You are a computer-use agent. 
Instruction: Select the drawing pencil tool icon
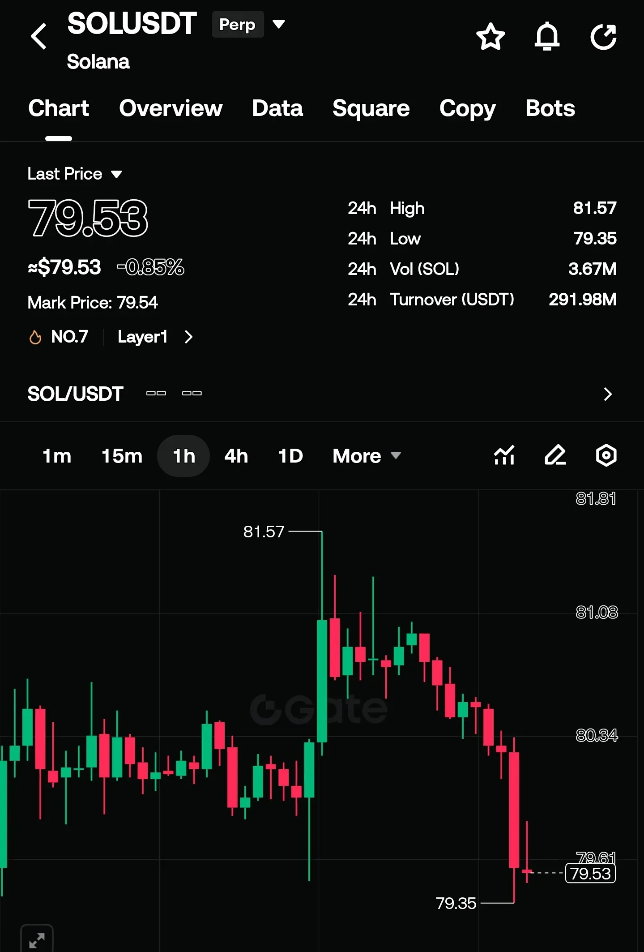coord(555,455)
